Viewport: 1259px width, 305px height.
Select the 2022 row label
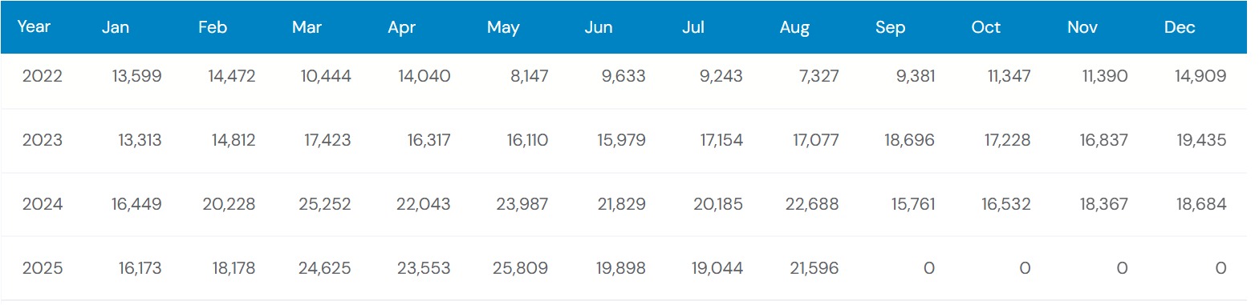[x=43, y=76]
